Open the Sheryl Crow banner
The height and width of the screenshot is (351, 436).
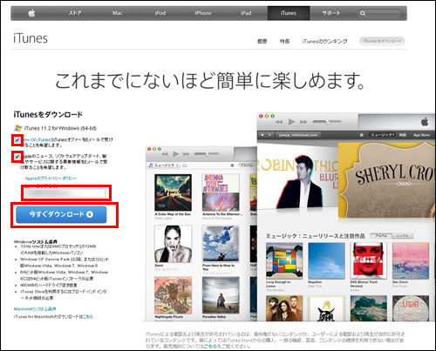tap(387, 180)
